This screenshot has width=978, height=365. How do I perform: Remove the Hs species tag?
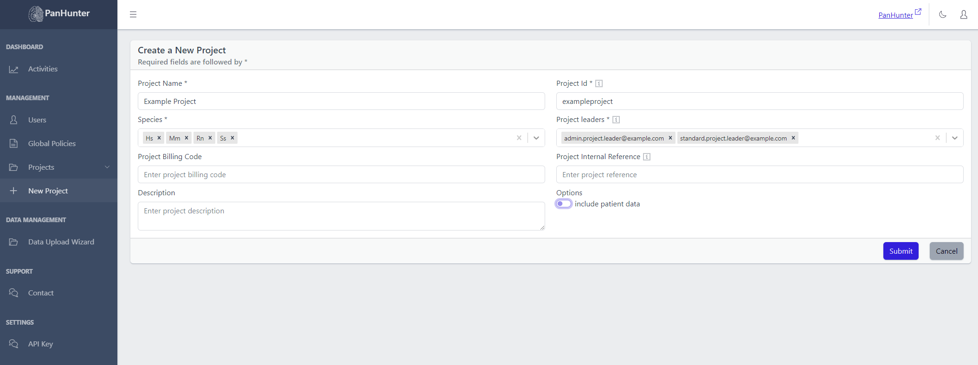[159, 138]
